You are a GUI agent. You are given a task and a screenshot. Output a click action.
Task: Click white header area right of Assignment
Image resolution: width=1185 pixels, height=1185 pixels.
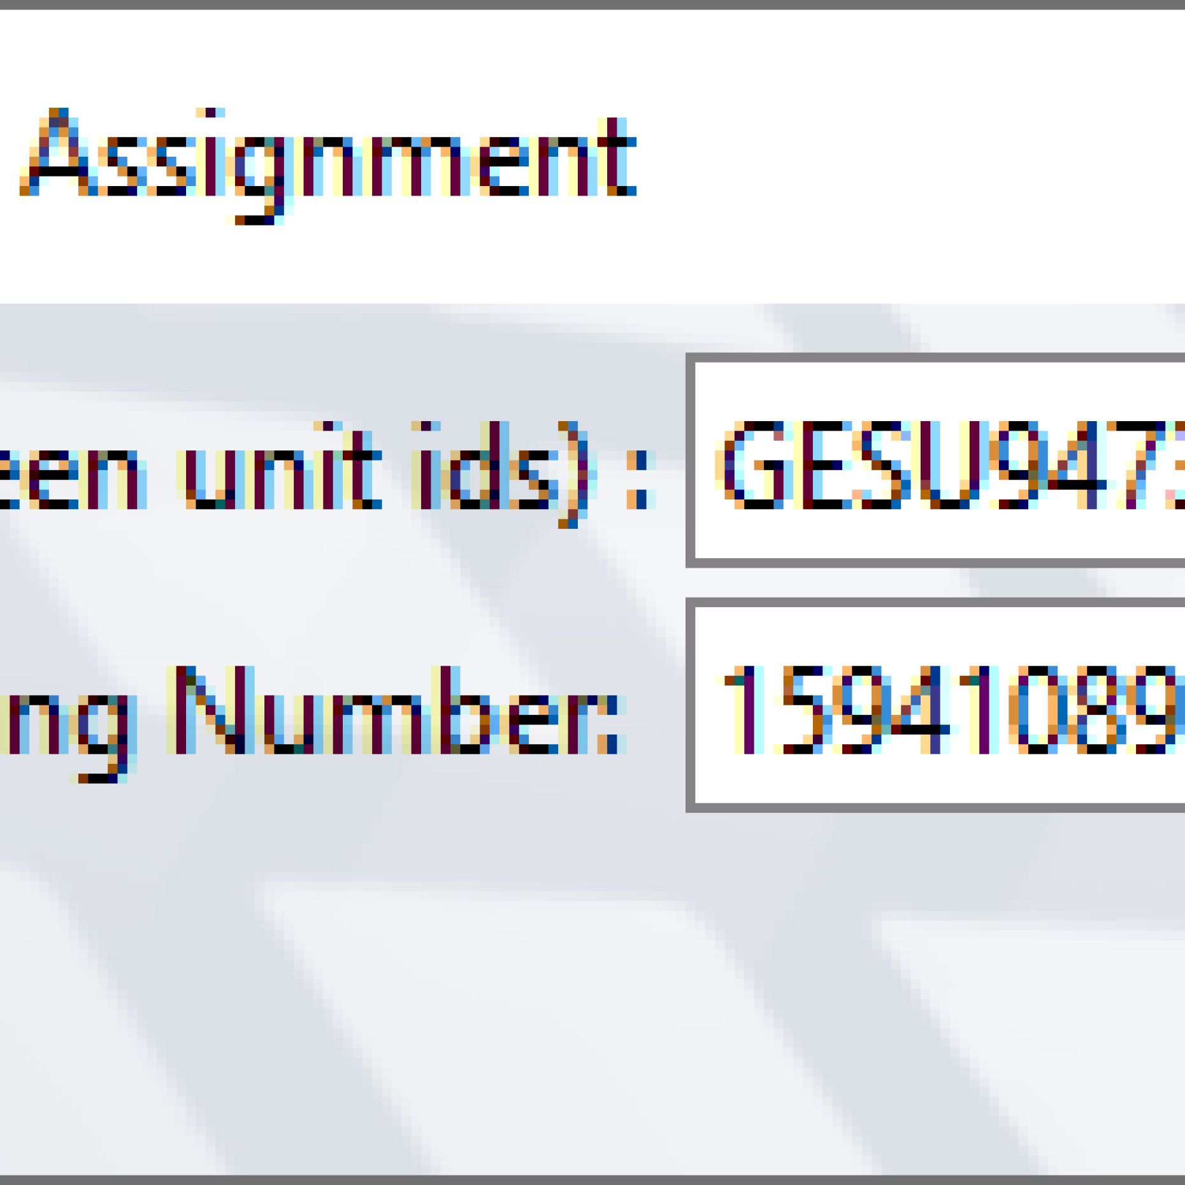click(892, 159)
